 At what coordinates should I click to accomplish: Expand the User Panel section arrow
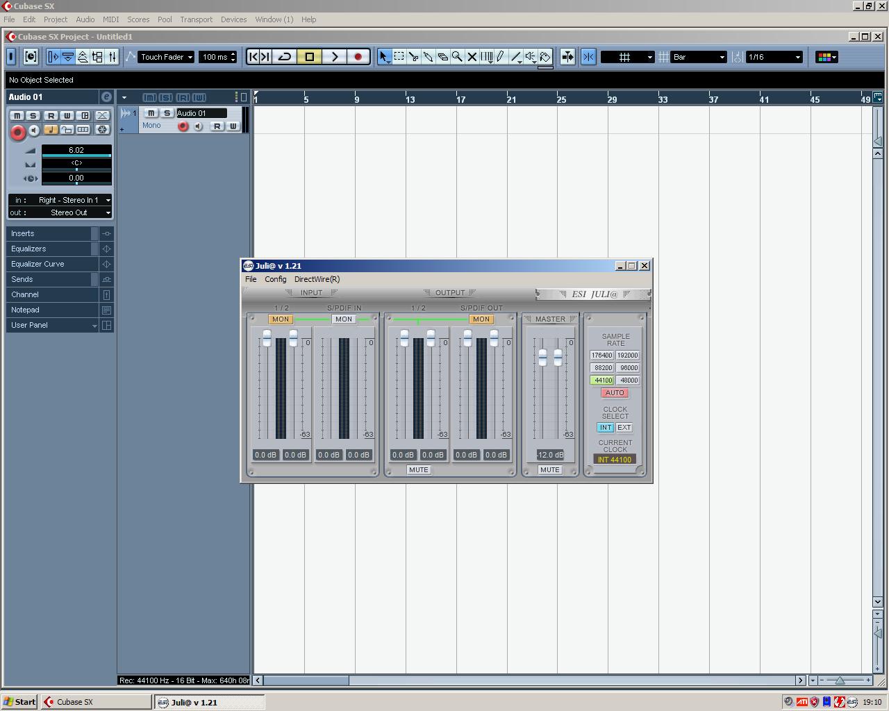click(94, 326)
